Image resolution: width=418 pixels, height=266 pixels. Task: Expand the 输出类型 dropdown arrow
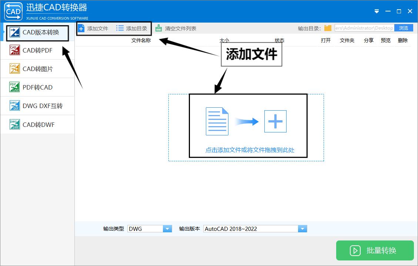pos(167,229)
